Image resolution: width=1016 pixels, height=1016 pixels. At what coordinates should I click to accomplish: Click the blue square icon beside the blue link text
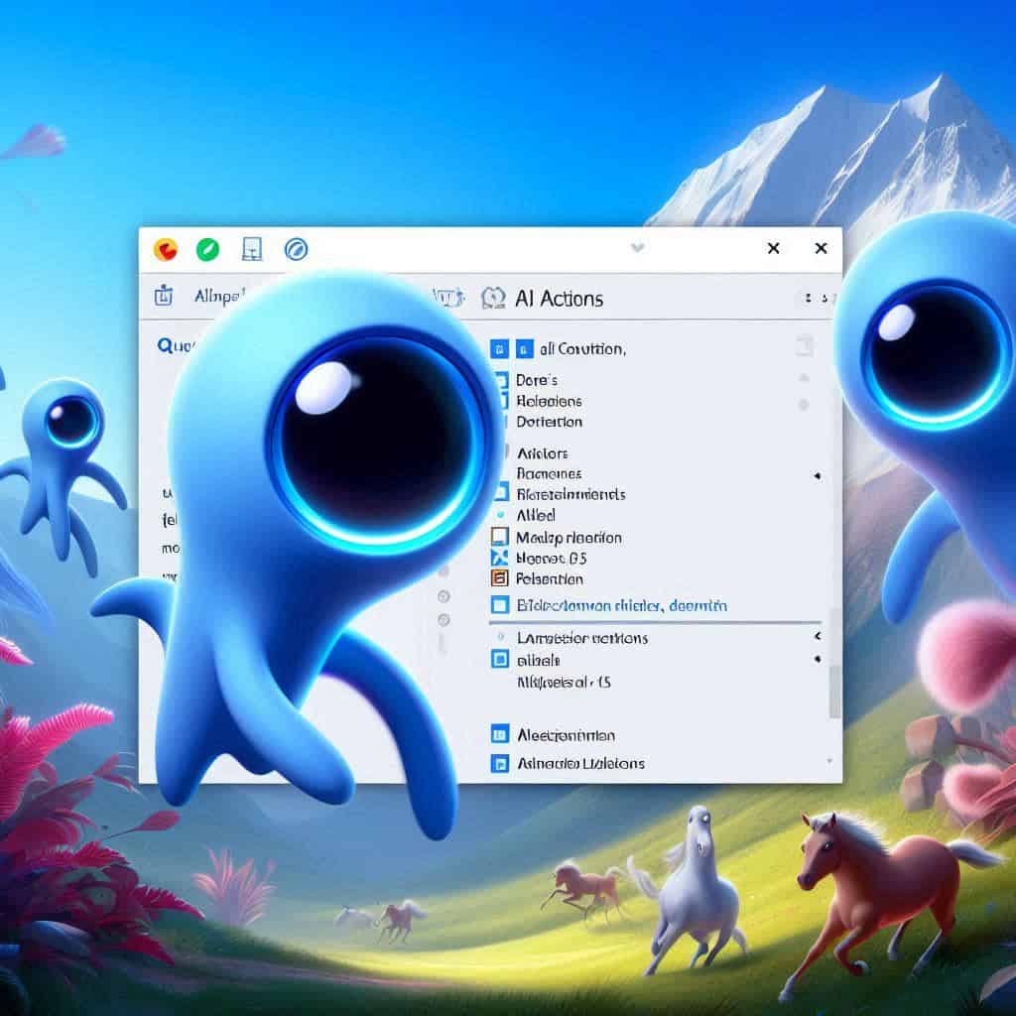(500, 605)
